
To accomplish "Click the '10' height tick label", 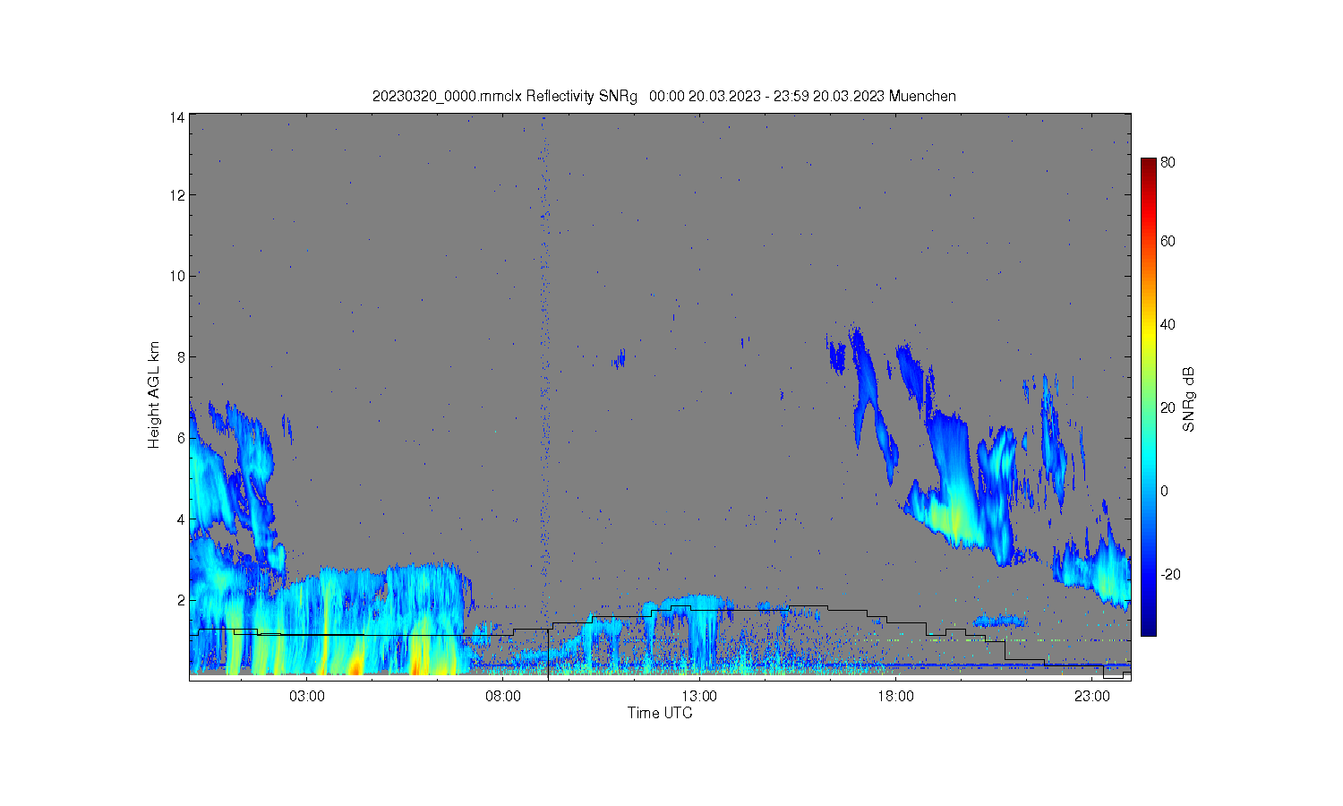I will coord(177,276).
